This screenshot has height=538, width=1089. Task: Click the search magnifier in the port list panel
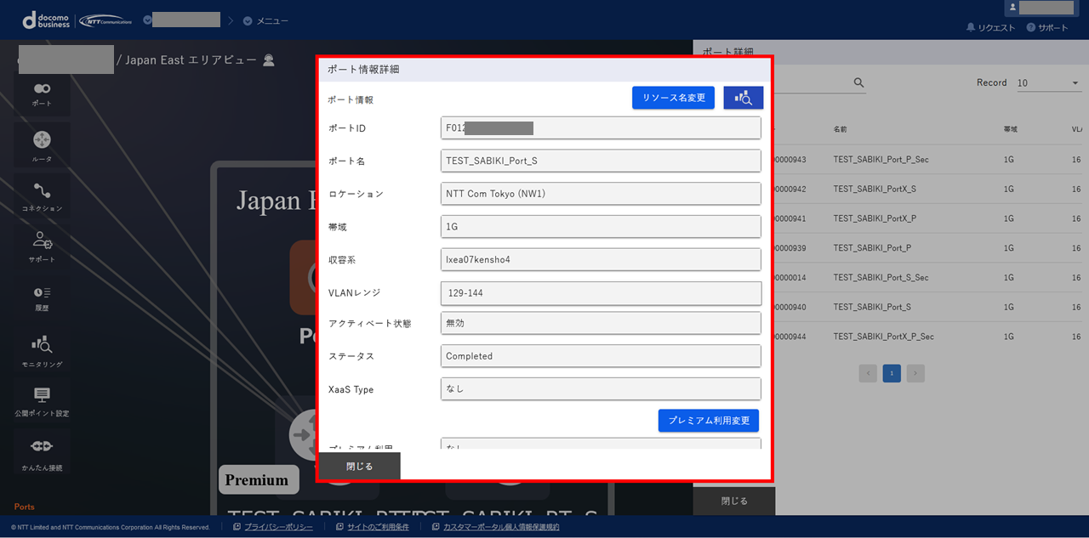(858, 82)
